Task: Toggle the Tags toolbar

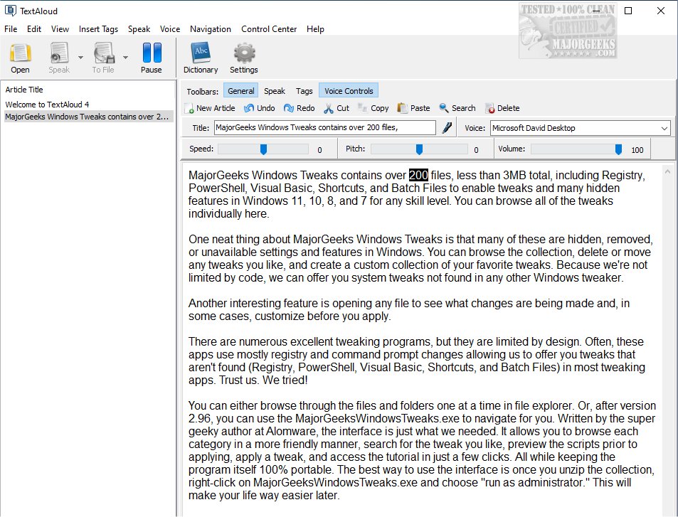Action: pos(304,91)
